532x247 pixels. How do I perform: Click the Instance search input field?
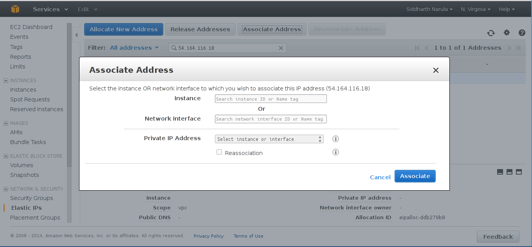[x=271, y=99]
